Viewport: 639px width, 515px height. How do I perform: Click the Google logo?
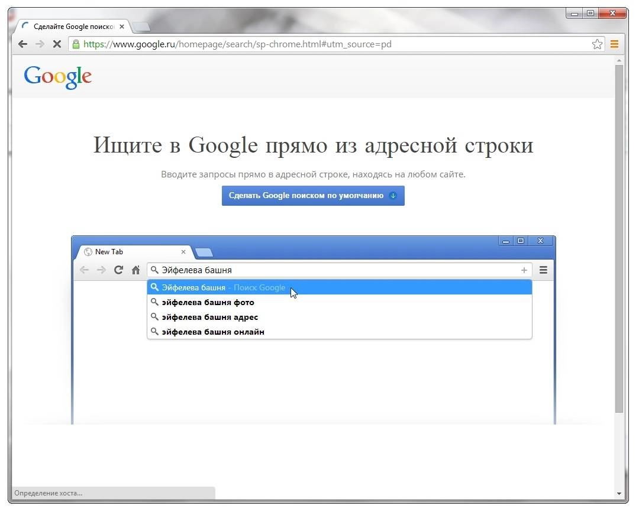pos(57,77)
